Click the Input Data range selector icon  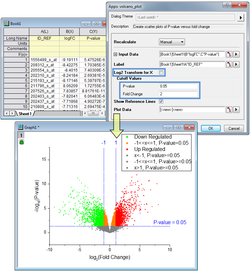[229, 54]
